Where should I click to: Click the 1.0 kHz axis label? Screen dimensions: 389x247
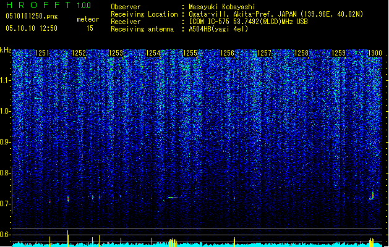[5, 111]
